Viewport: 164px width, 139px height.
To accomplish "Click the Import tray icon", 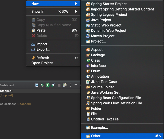I will coord(33,44).
